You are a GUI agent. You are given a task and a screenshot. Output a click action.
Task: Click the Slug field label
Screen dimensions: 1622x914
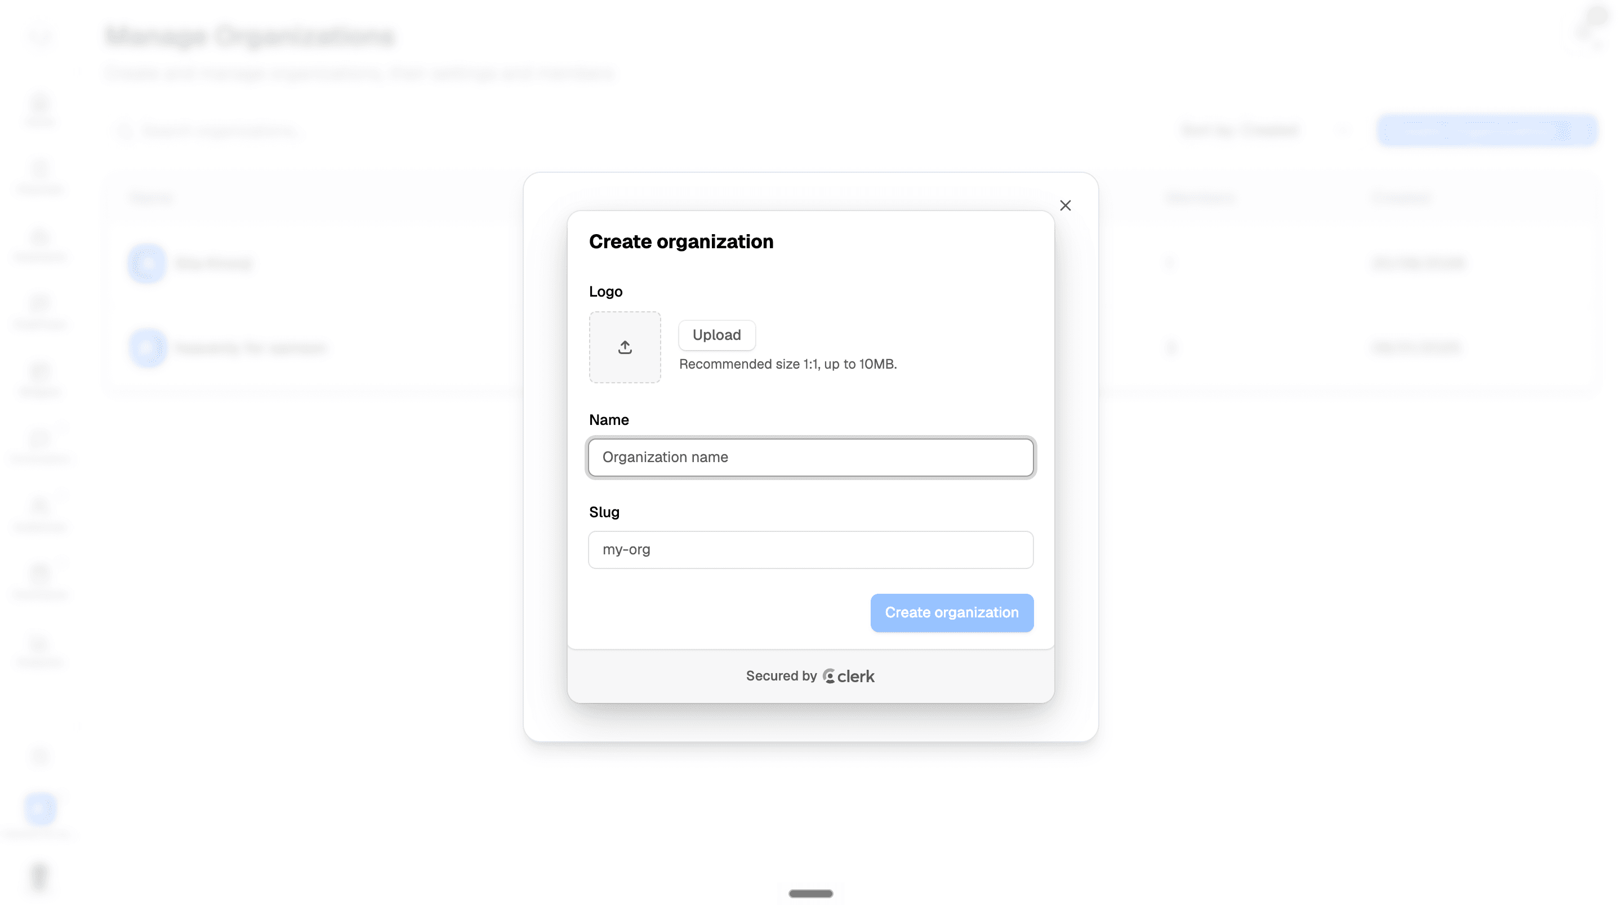604,512
